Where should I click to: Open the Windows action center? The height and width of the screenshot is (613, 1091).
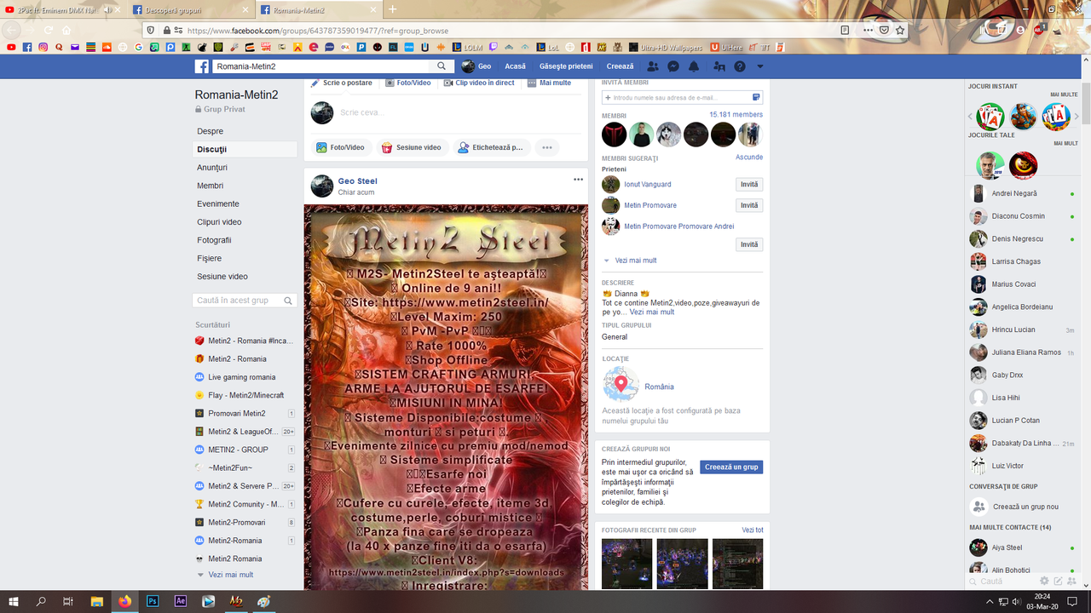[1072, 601]
